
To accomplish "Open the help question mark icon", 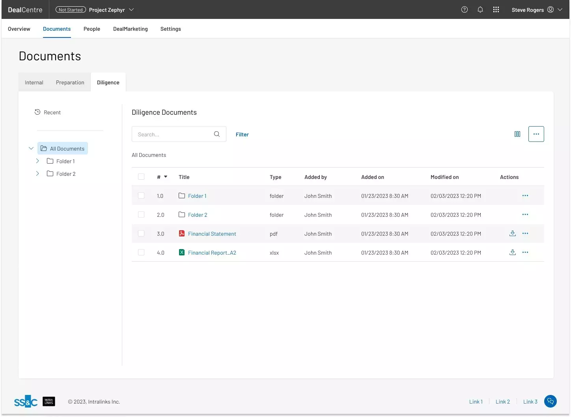I will (x=465, y=10).
